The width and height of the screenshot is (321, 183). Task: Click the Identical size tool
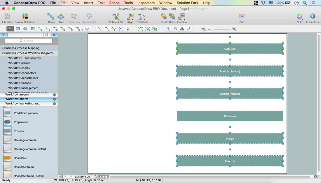click(x=182, y=18)
